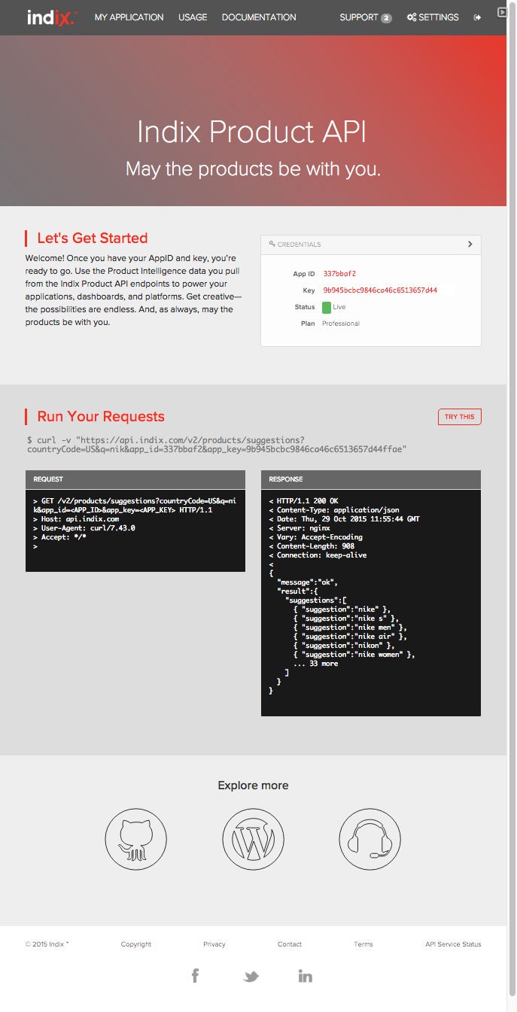The width and height of the screenshot is (517, 1012).
Task: Open the Privacy footer link
Action: [x=214, y=944]
